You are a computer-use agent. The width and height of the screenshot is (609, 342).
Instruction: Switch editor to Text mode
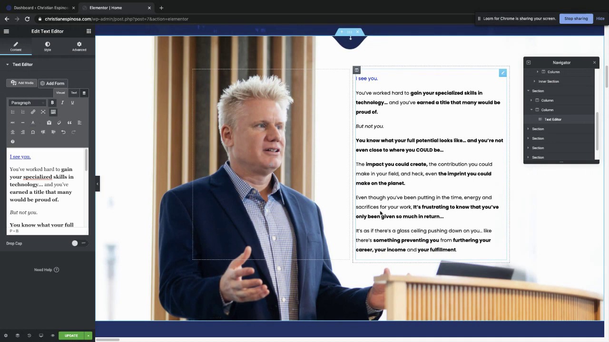[74, 93]
